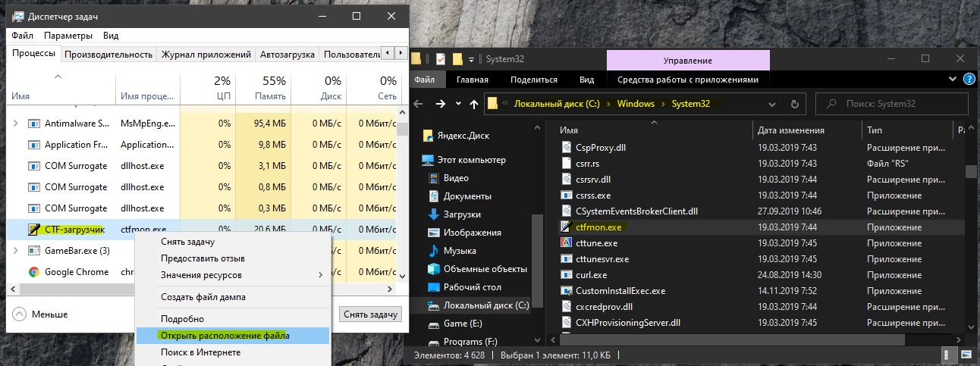Image resolution: width=980 pixels, height=366 pixels.
Task: Click the Google Chrome icon in the process list
Action: 35,272
